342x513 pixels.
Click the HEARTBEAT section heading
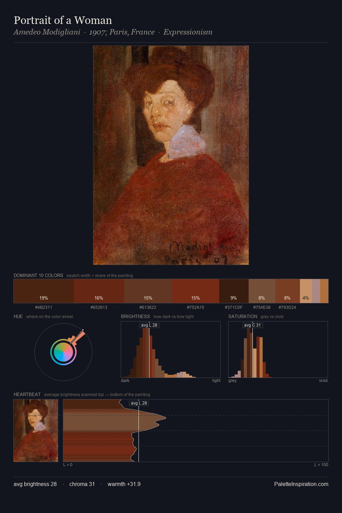27,394
